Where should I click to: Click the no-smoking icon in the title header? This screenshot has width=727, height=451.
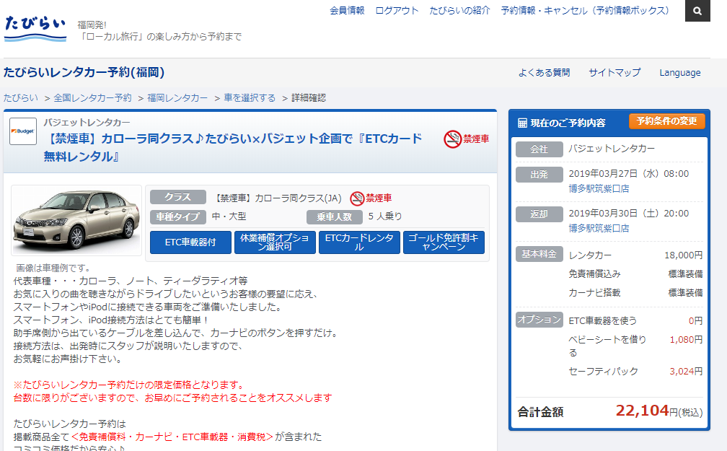[x=452, y=139]
